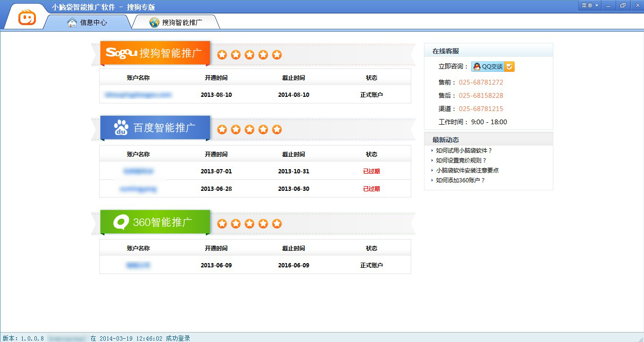This screenshot has height=342, width=644.
Task: Switch to 搜狗智能推广 tab
Action: tap(176, 22)
